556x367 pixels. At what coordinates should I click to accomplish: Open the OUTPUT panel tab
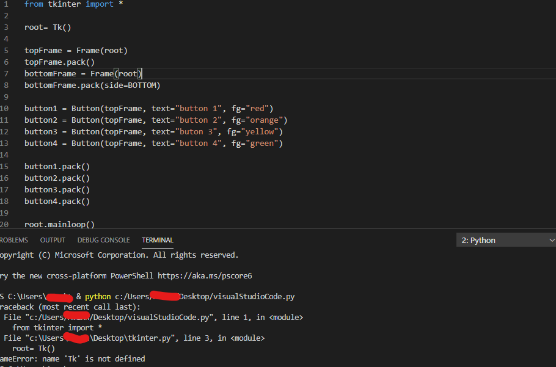[x=53, y=240]
